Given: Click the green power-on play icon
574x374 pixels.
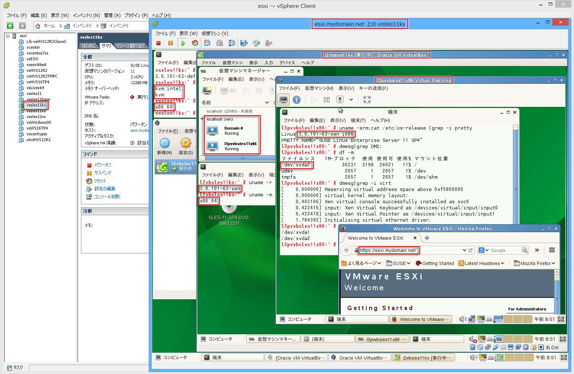Looking at the screenshot, I should click(x=183, y=43).
